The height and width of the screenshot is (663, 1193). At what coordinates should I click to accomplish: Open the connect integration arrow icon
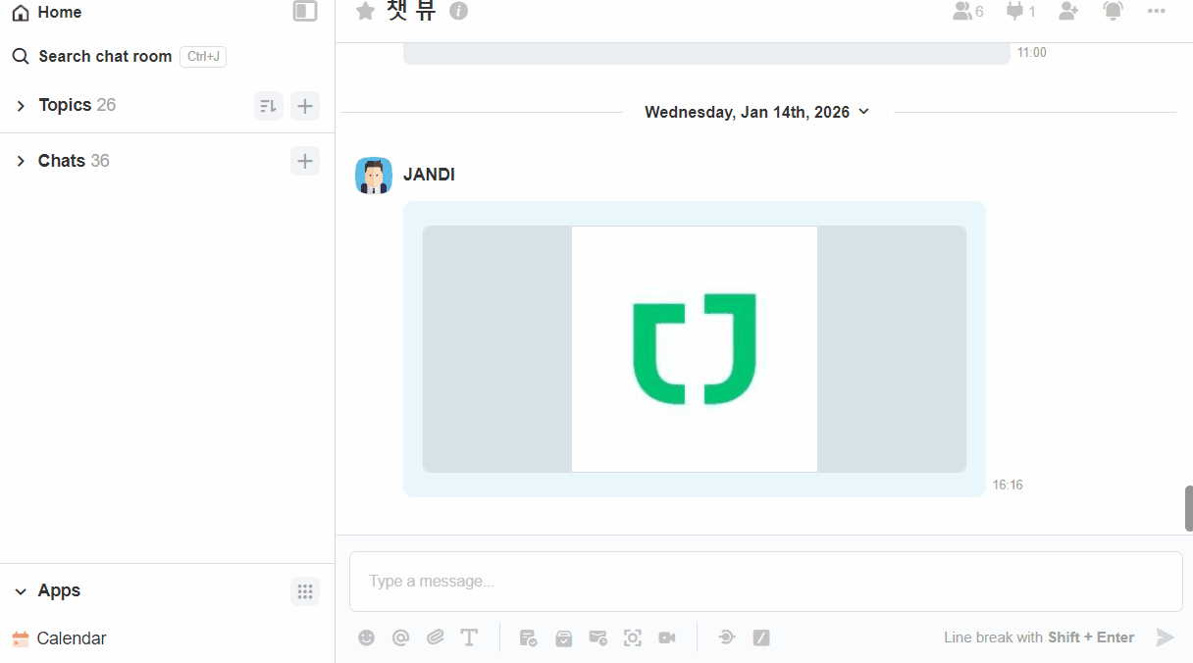[x=726, y=637]
